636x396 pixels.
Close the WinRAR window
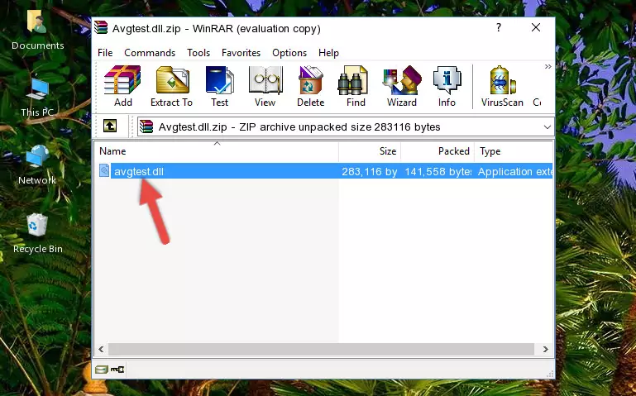536,27
